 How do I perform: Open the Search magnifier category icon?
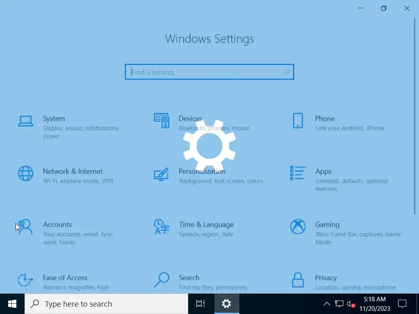[x=162, y=280]
